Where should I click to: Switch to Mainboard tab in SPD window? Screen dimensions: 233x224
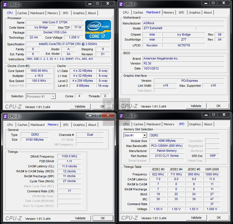[153, 124]
